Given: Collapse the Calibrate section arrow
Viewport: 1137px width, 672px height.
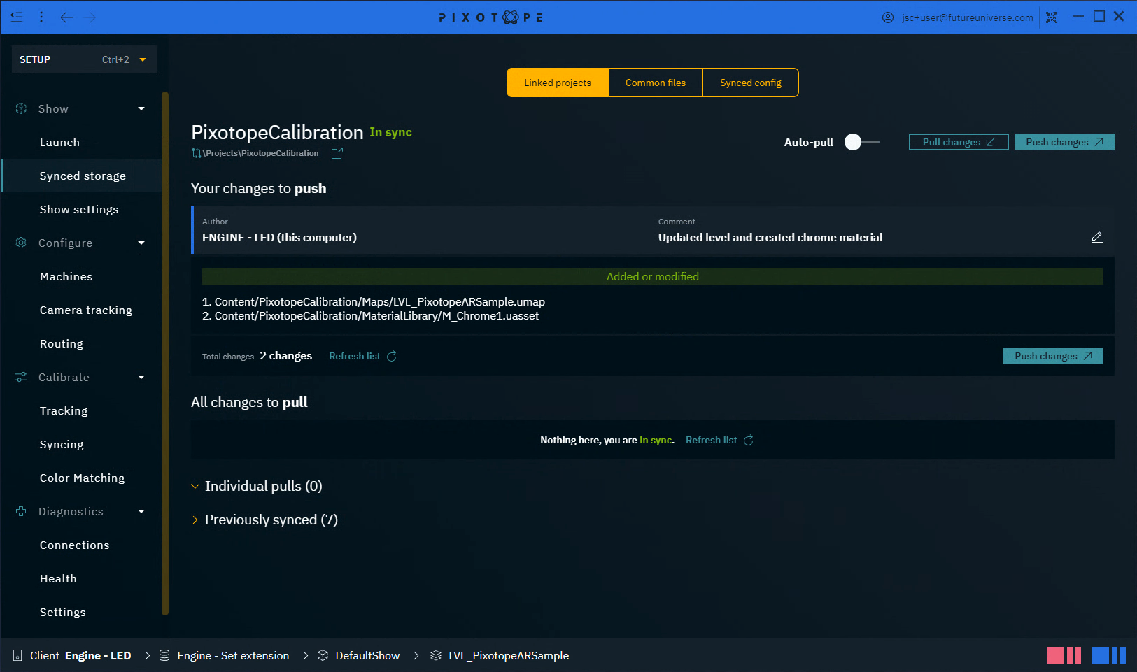Looking at the screenshot, I should pyautogui.click(x=141, y=377).
